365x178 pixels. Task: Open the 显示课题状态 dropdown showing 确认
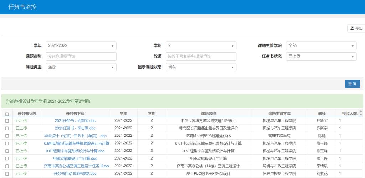(201, 67)
